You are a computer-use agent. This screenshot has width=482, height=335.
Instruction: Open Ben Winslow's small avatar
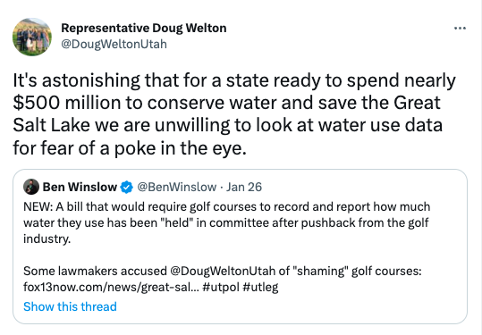pyautogui.click(x=31, y=187)
